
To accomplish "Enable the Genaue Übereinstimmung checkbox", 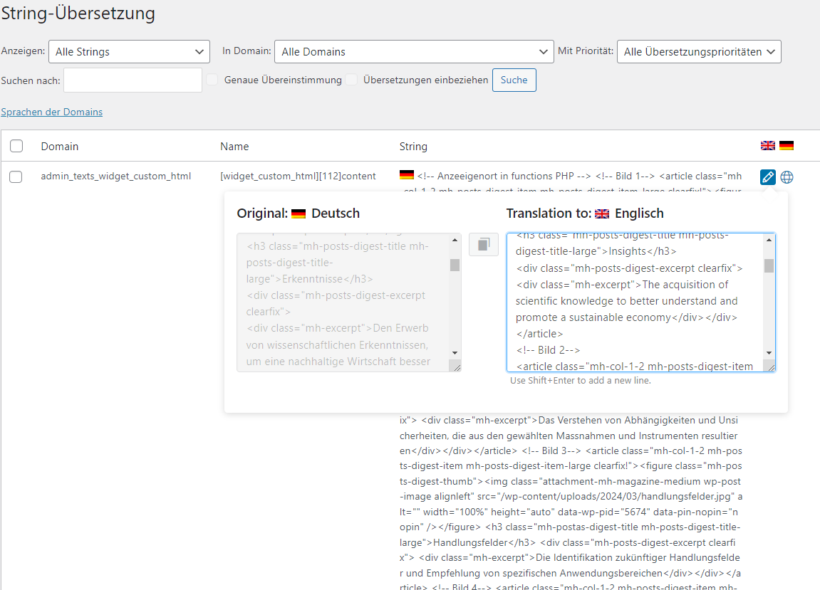I will pos(212,80).
